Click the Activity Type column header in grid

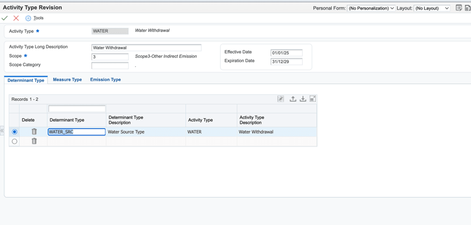(201, 120)
